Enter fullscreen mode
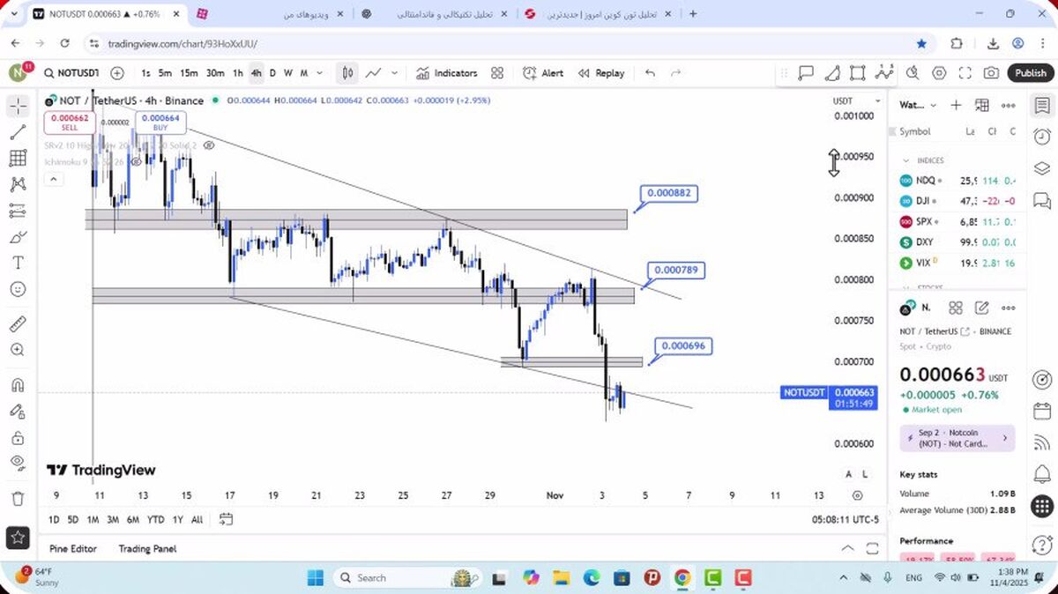 pos(965,73)
